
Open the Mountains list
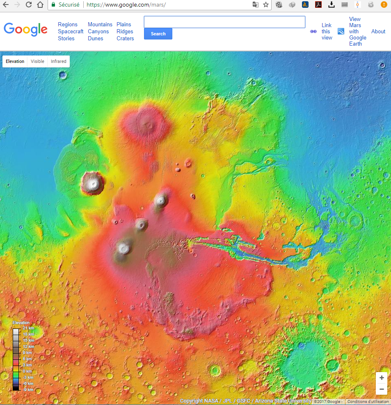point(100,25)
